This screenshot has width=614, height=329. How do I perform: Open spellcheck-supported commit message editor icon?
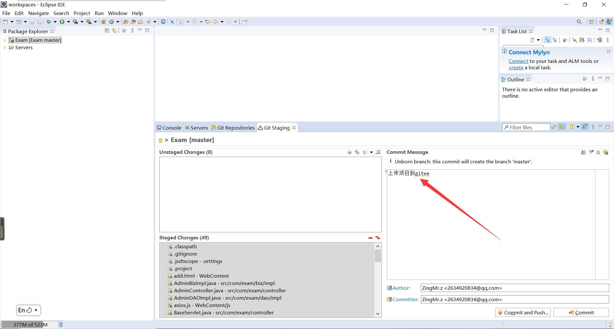pos(584,152)
